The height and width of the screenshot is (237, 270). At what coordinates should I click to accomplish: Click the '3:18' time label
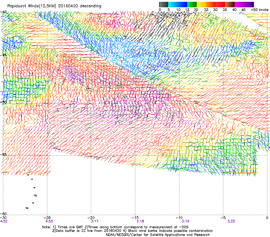pos(140,221)
